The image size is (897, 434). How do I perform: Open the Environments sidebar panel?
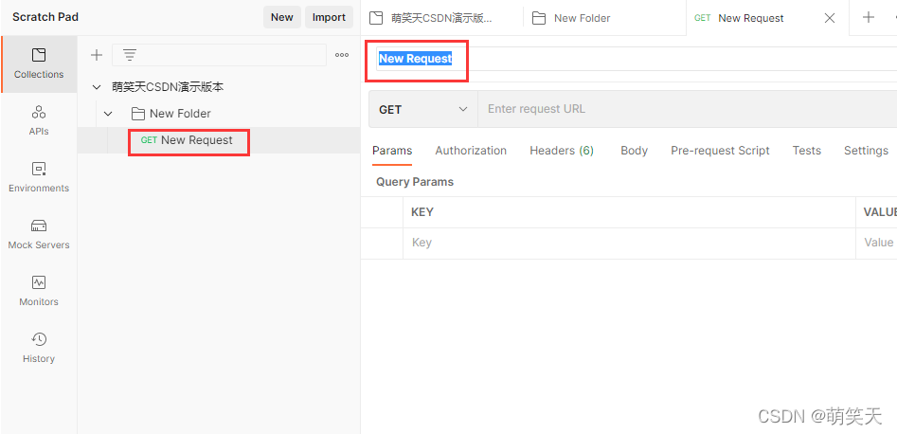click(x=39, y=177)
